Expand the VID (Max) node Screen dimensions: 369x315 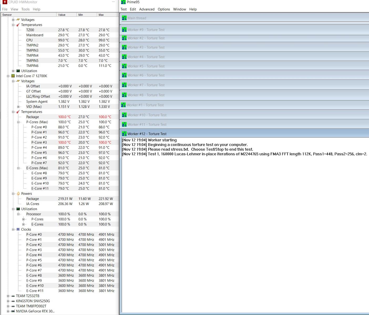(18, 107)
